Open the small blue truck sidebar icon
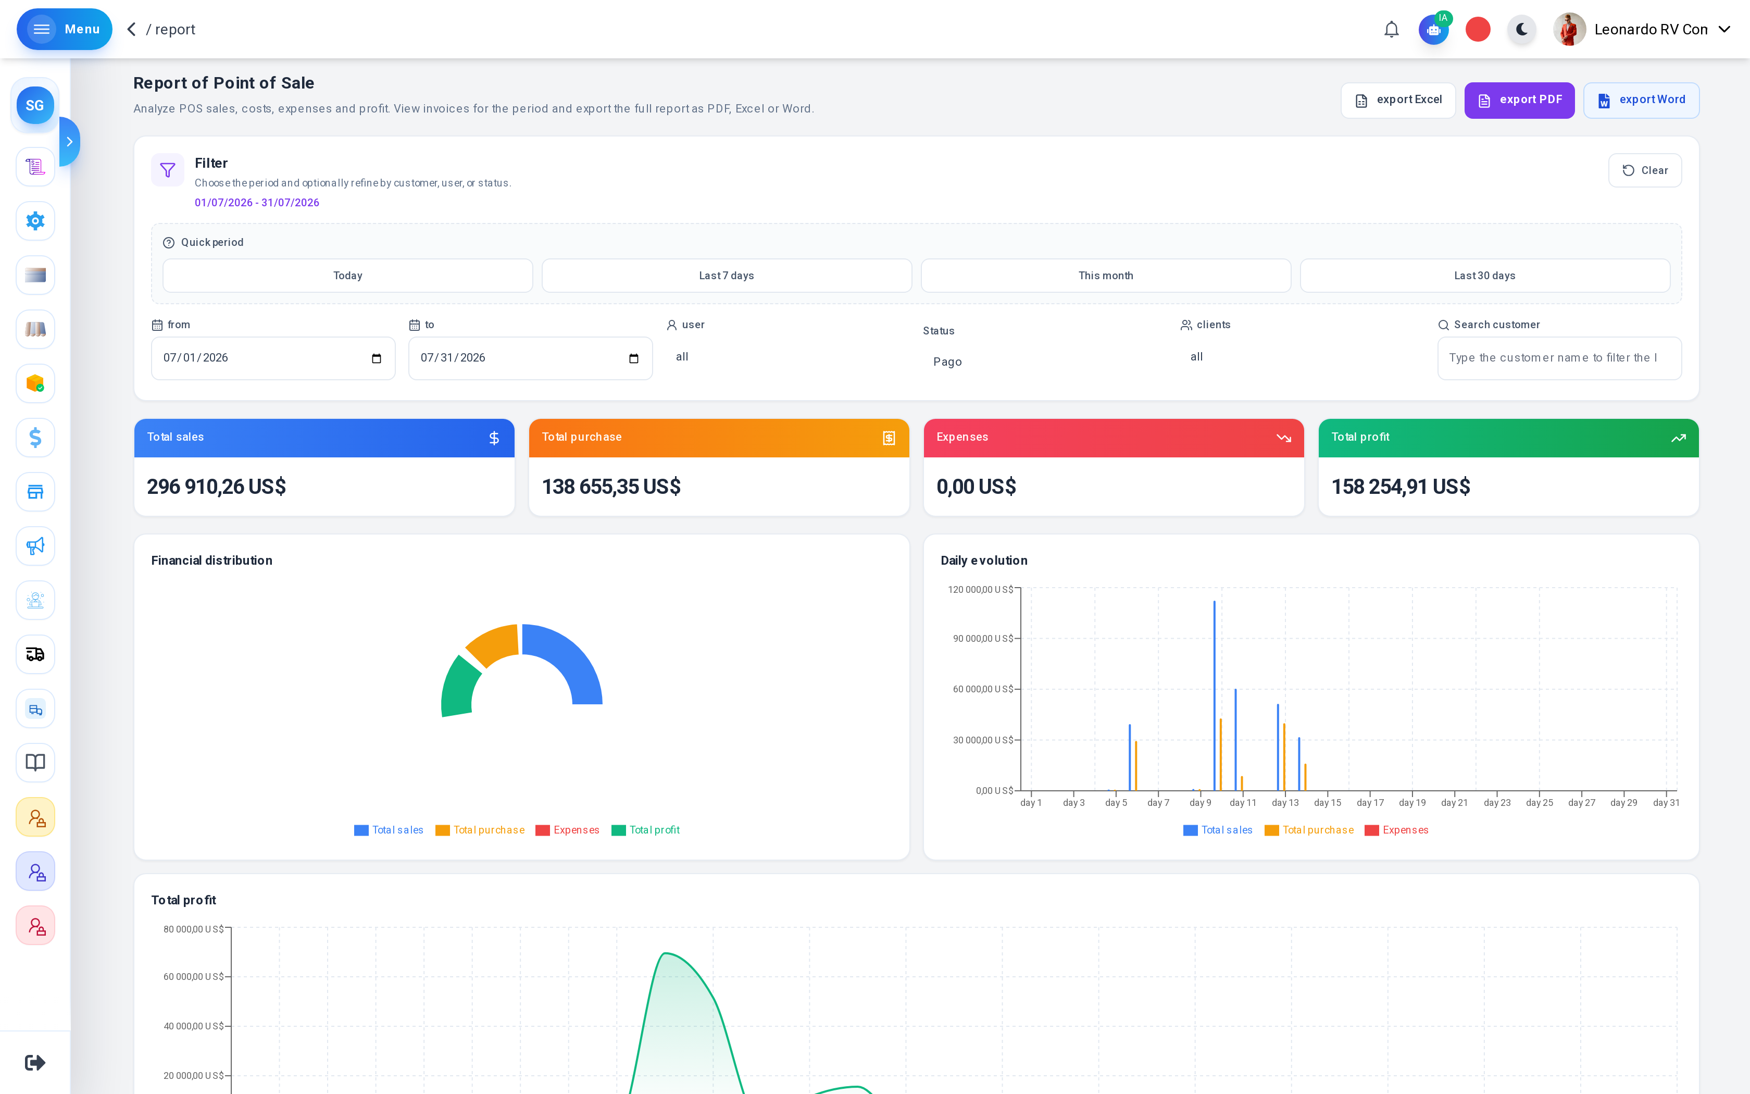Image resolution: width=1750 pixels, height=1094 pixels. [35, 709]
